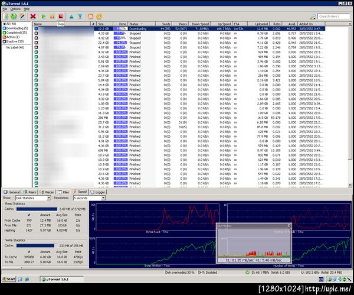354x295 pixels.
Task: Select the Downloading (5) category
Action: [x=15, y=28]
